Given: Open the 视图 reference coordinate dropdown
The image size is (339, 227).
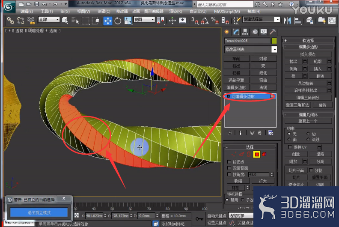Looking at the screenshot, I should (144, 19).
